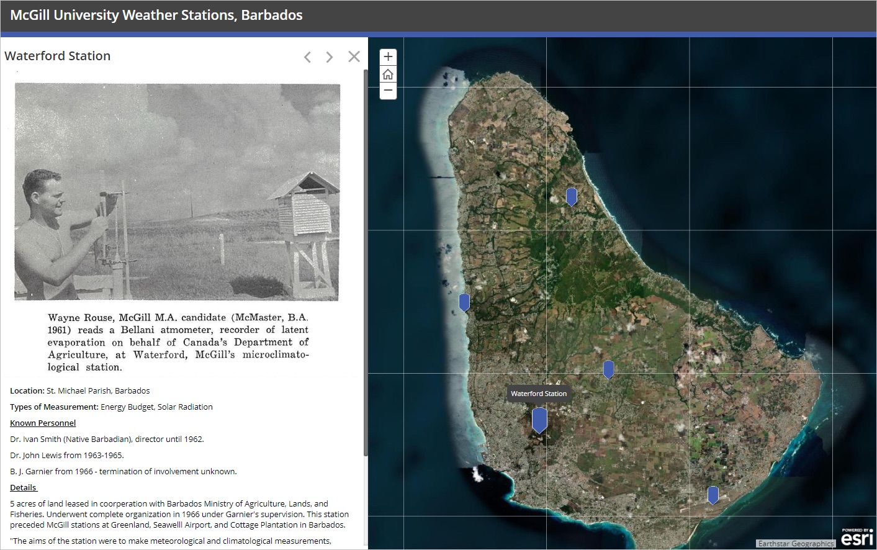This screenshot has width=877, height=550.
Task: Click the Waterford Station panel title
Action: (x=58, y=56)
